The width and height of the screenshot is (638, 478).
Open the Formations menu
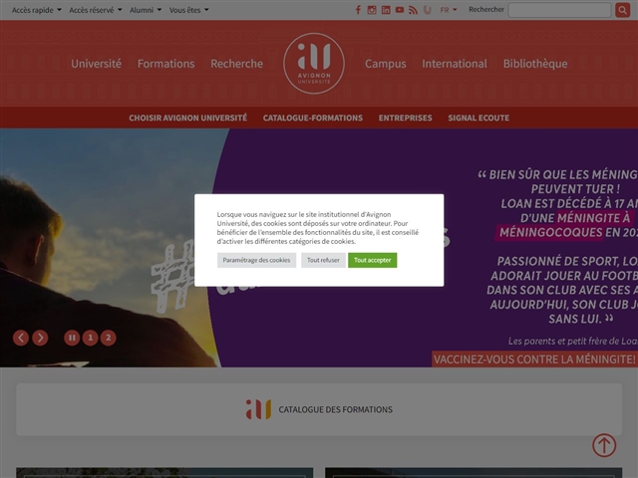[166, 64]
